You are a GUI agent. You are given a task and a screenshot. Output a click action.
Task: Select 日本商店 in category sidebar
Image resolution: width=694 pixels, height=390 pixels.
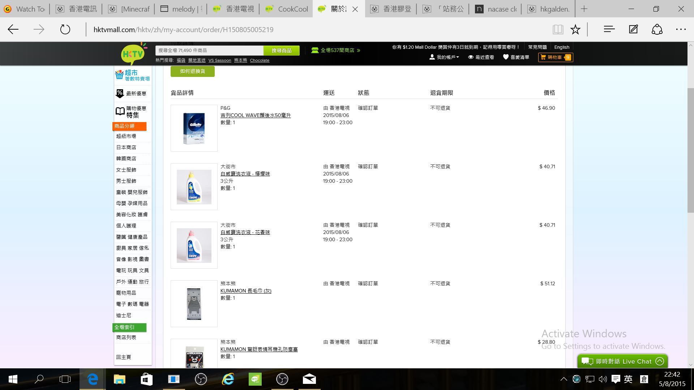point(126,147)
